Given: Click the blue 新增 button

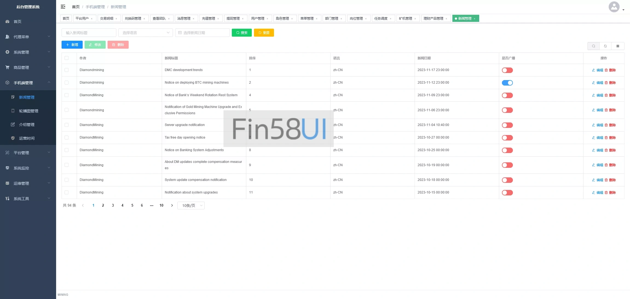Looking at the screenshot, I should coord(72,45).
